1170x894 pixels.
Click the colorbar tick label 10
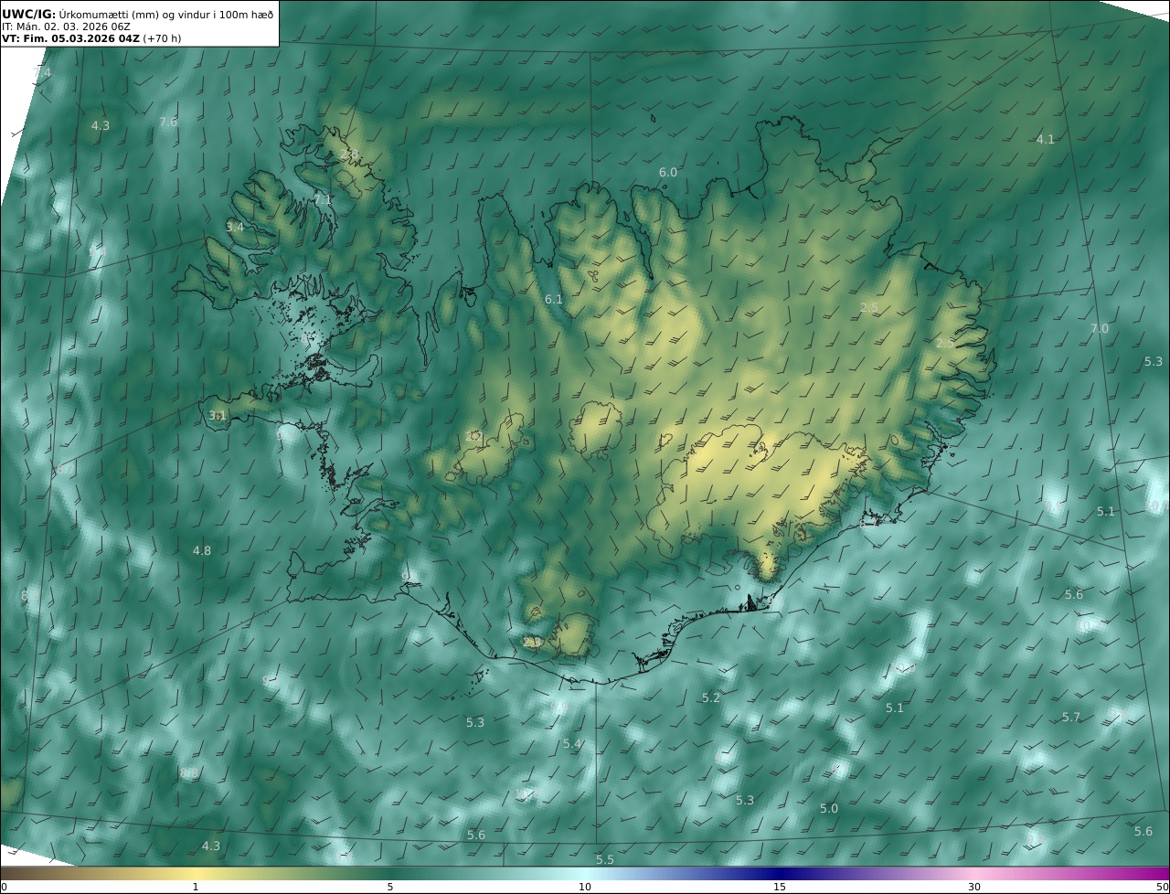point(585,887)
